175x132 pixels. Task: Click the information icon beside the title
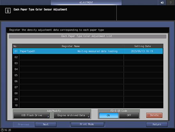click(8, 11)
